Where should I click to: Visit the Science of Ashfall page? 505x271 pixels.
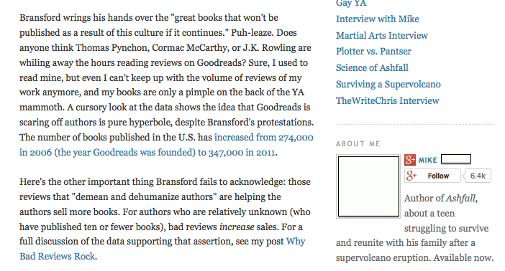point(372,67)
